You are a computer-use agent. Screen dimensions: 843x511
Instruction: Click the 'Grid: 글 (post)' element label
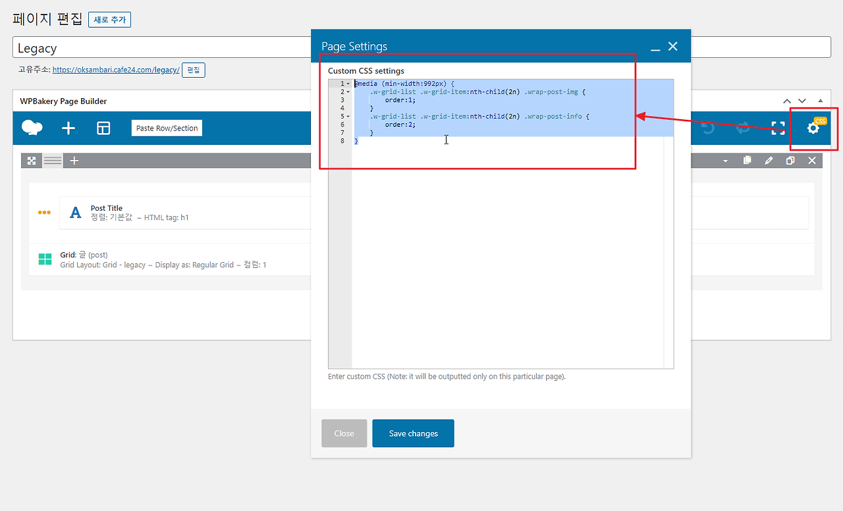(x=84, y=255)
